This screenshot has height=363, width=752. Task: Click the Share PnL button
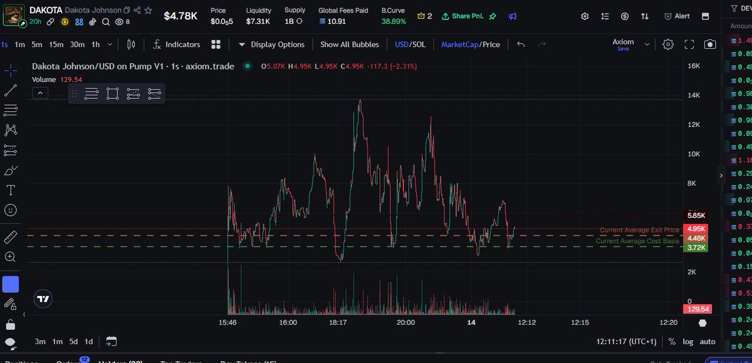462,16
